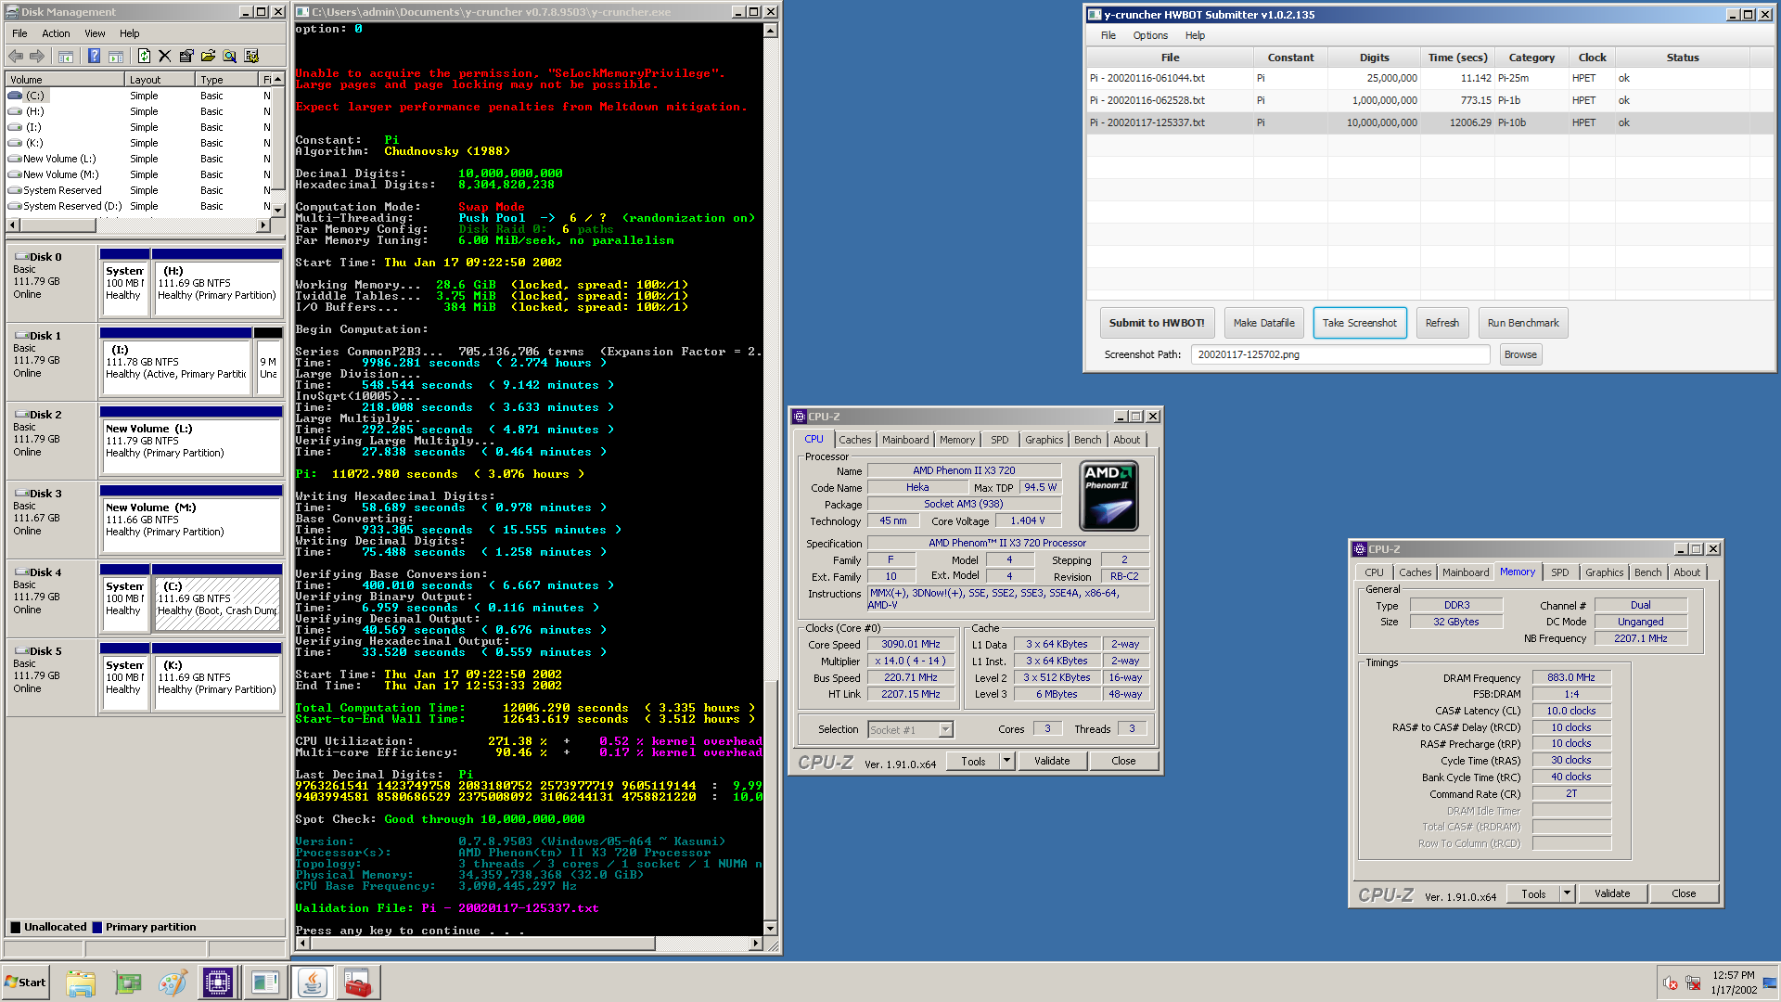
Task: Click the Start button
Action: click(x=25, y=983)
